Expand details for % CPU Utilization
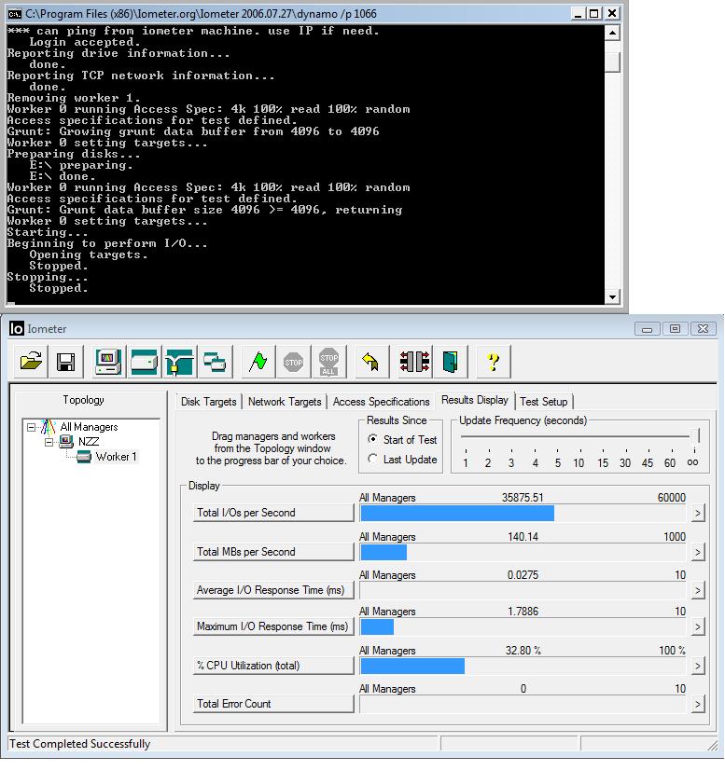725x784 pixels. (x=698, y=666)
